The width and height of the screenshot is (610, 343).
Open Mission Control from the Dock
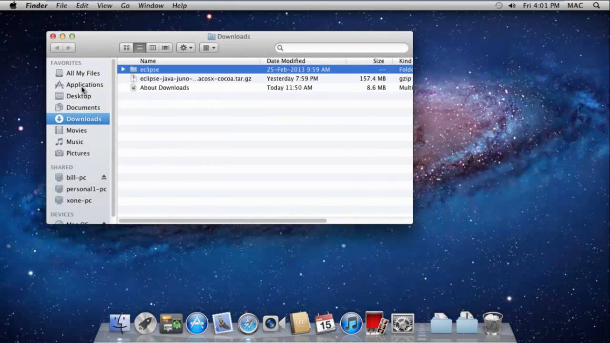(x=171, y=323)
